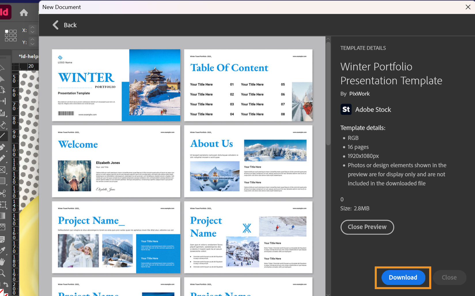This screenshot has width=475, height=296.
Task: Select the Page tool
Action: point(2,90)
